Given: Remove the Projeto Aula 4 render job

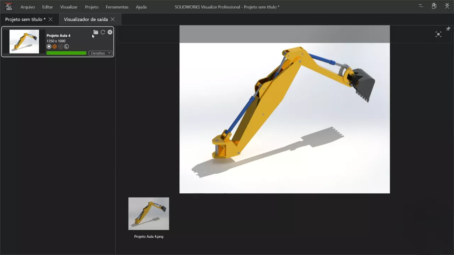Looking at the screenshot, I should point(110,32).
